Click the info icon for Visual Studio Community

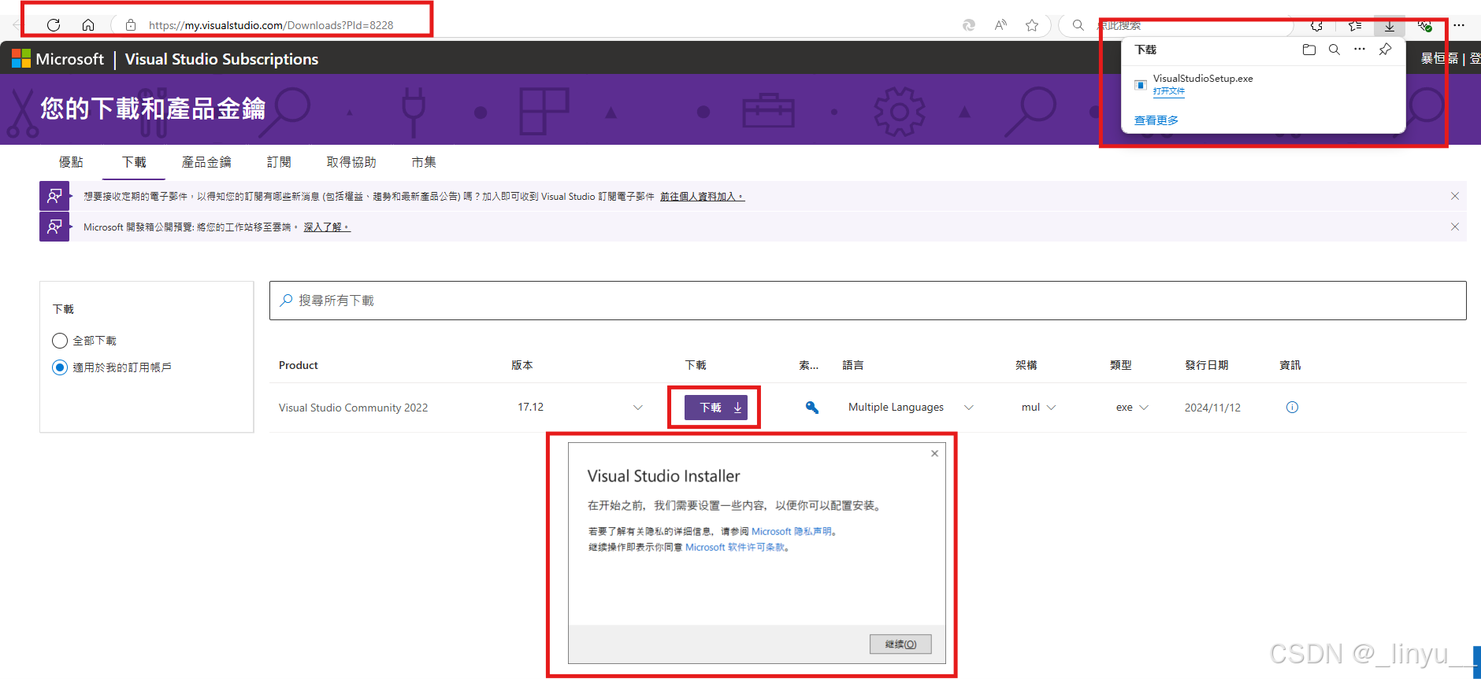1292,407
